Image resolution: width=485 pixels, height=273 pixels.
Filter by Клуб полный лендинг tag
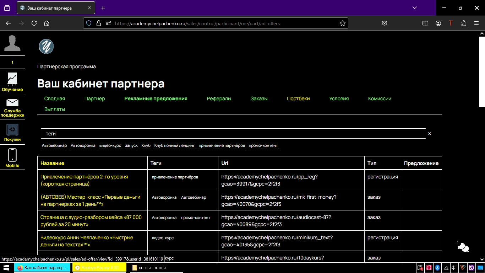[x=175, y=145]
